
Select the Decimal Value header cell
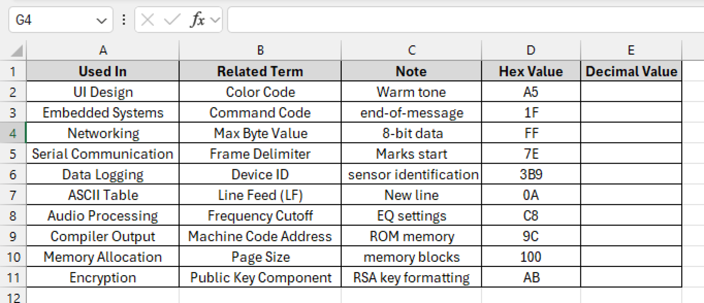[x=631, y=71]
